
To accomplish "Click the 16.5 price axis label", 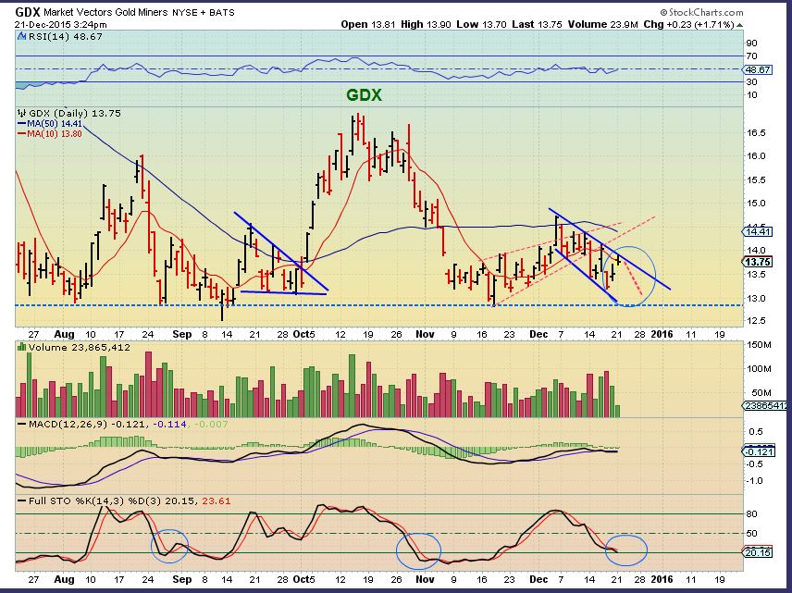I will coord(756,133).
